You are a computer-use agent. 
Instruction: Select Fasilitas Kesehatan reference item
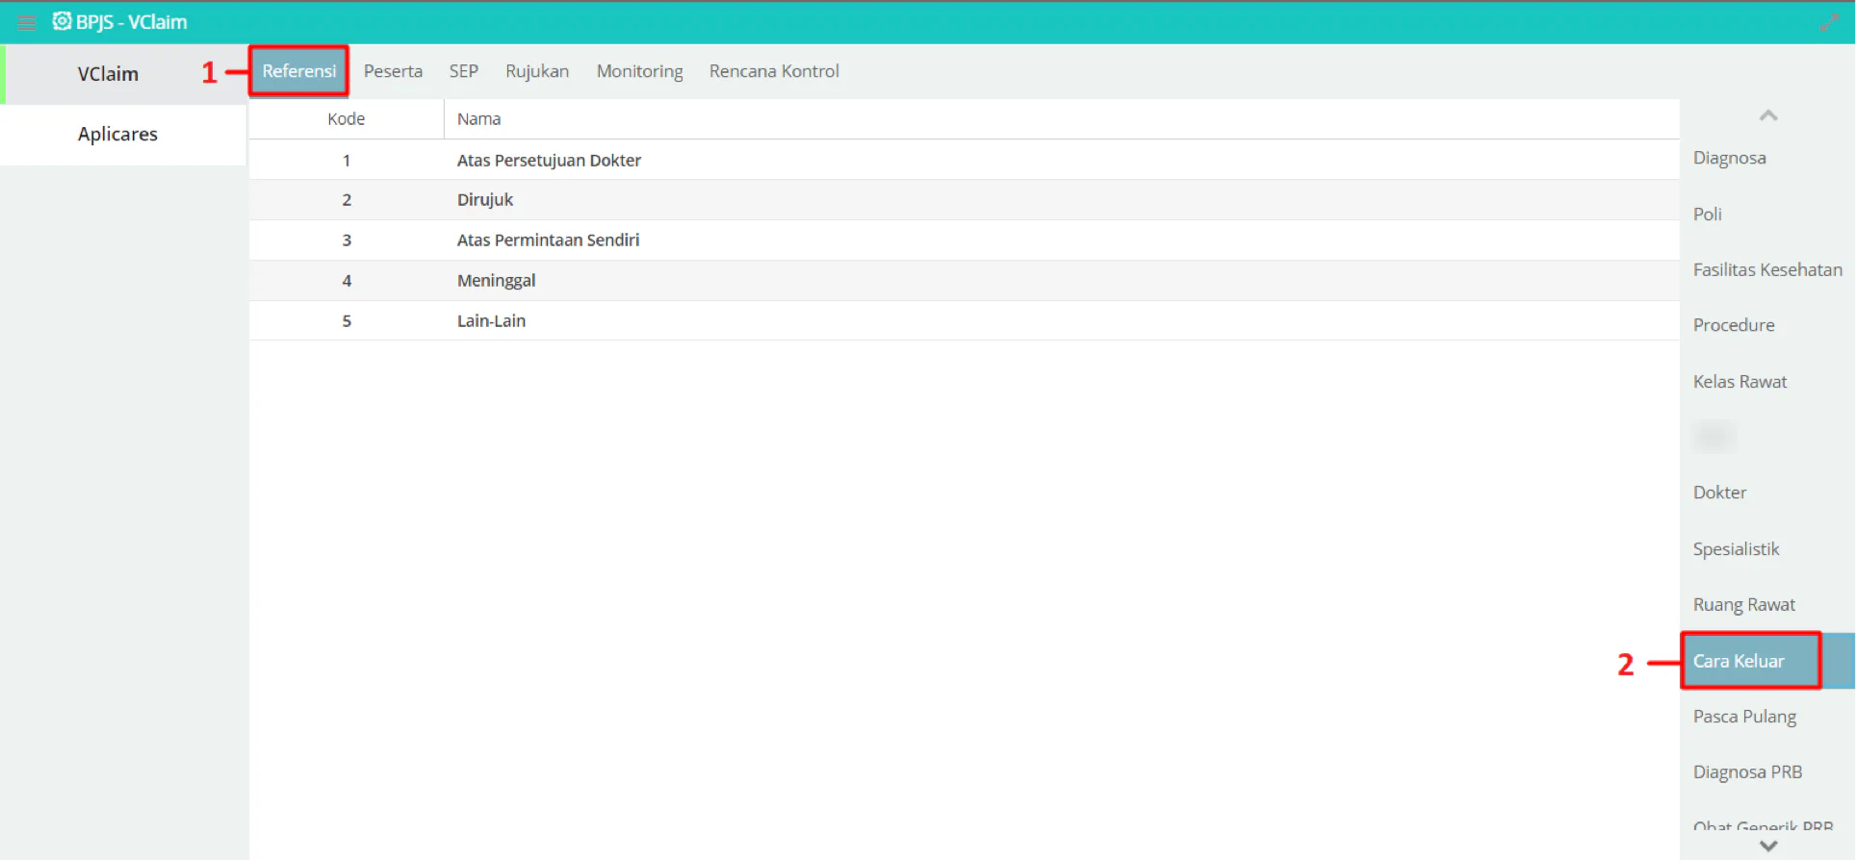pyautogui.click(x=1767, y=270)
